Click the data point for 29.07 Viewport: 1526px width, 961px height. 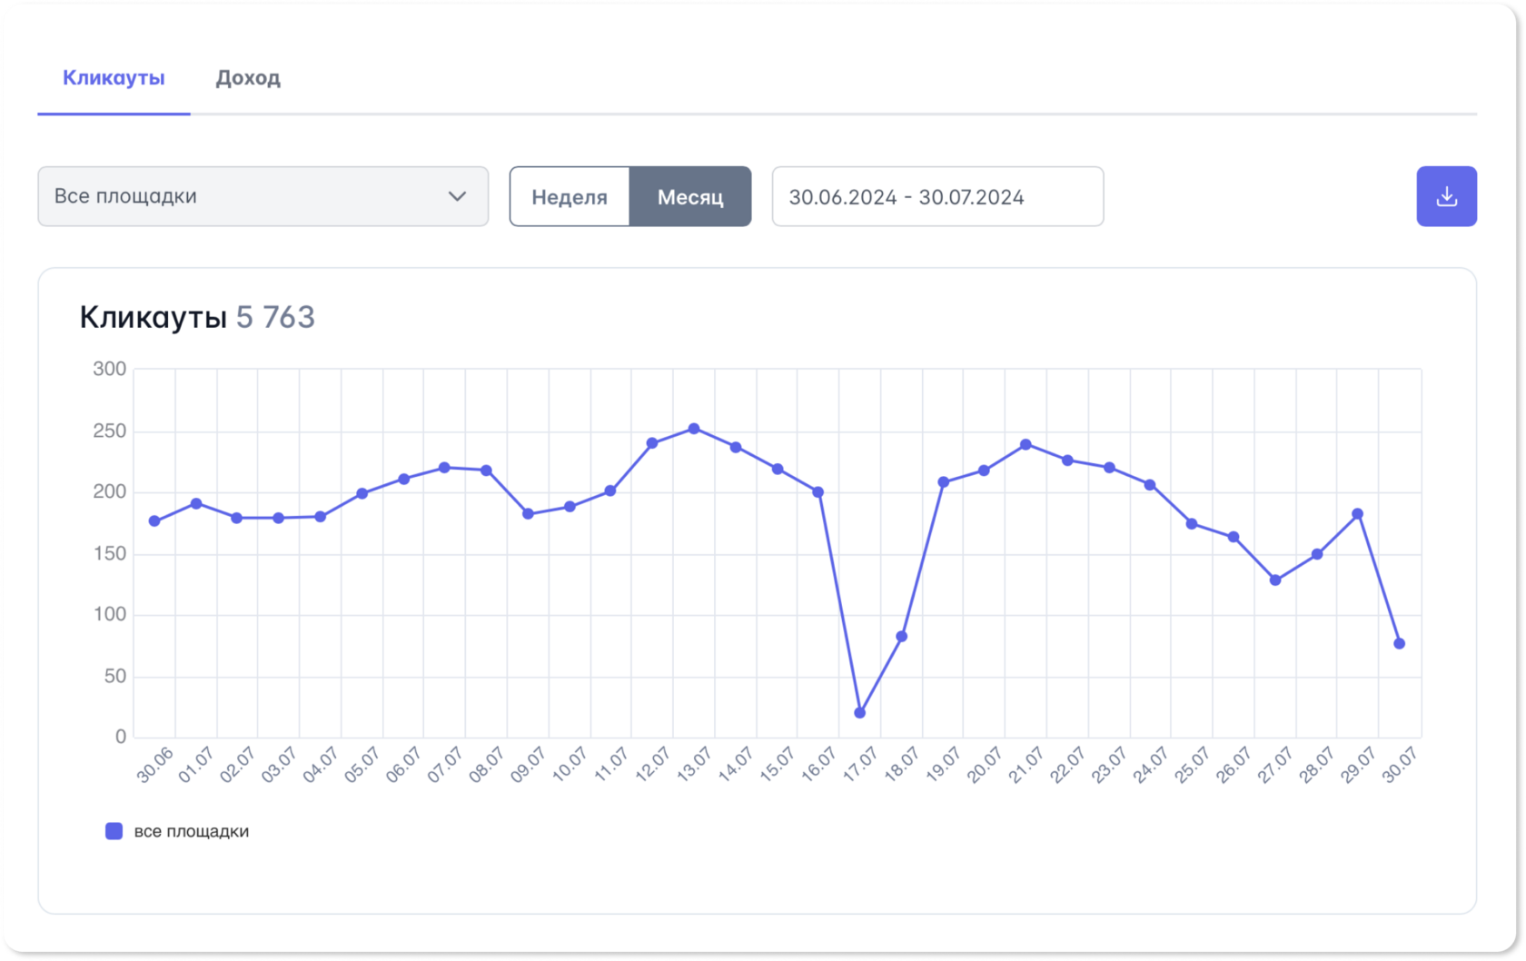coord(1358,514)
